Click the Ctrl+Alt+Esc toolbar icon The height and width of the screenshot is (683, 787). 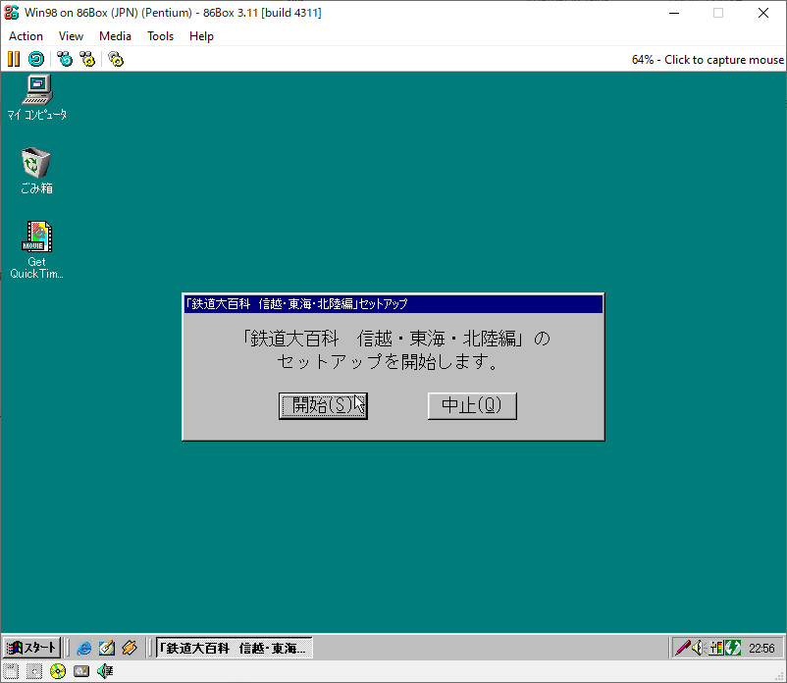pos(87,59)
